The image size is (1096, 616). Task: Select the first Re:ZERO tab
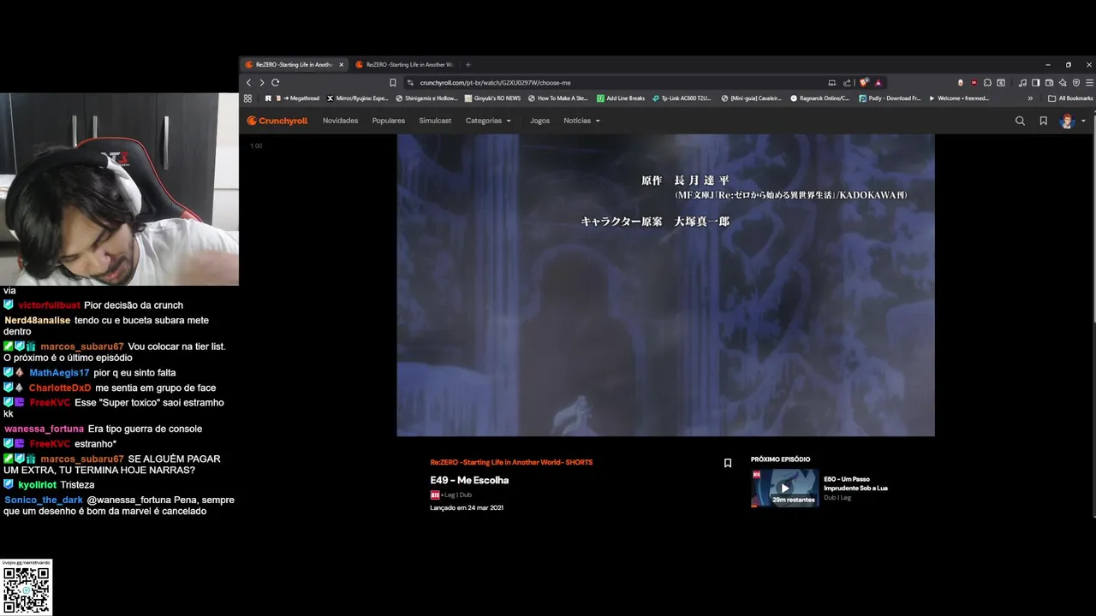coord(294,64)
